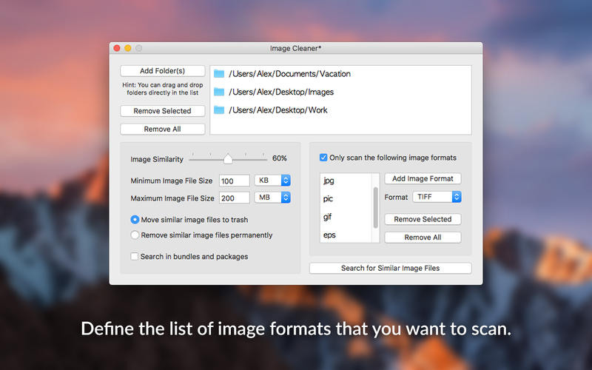The width and height of the screenshot is (592, 370).
Task: Click the Minimum Image File Size field
Action: 234,181
